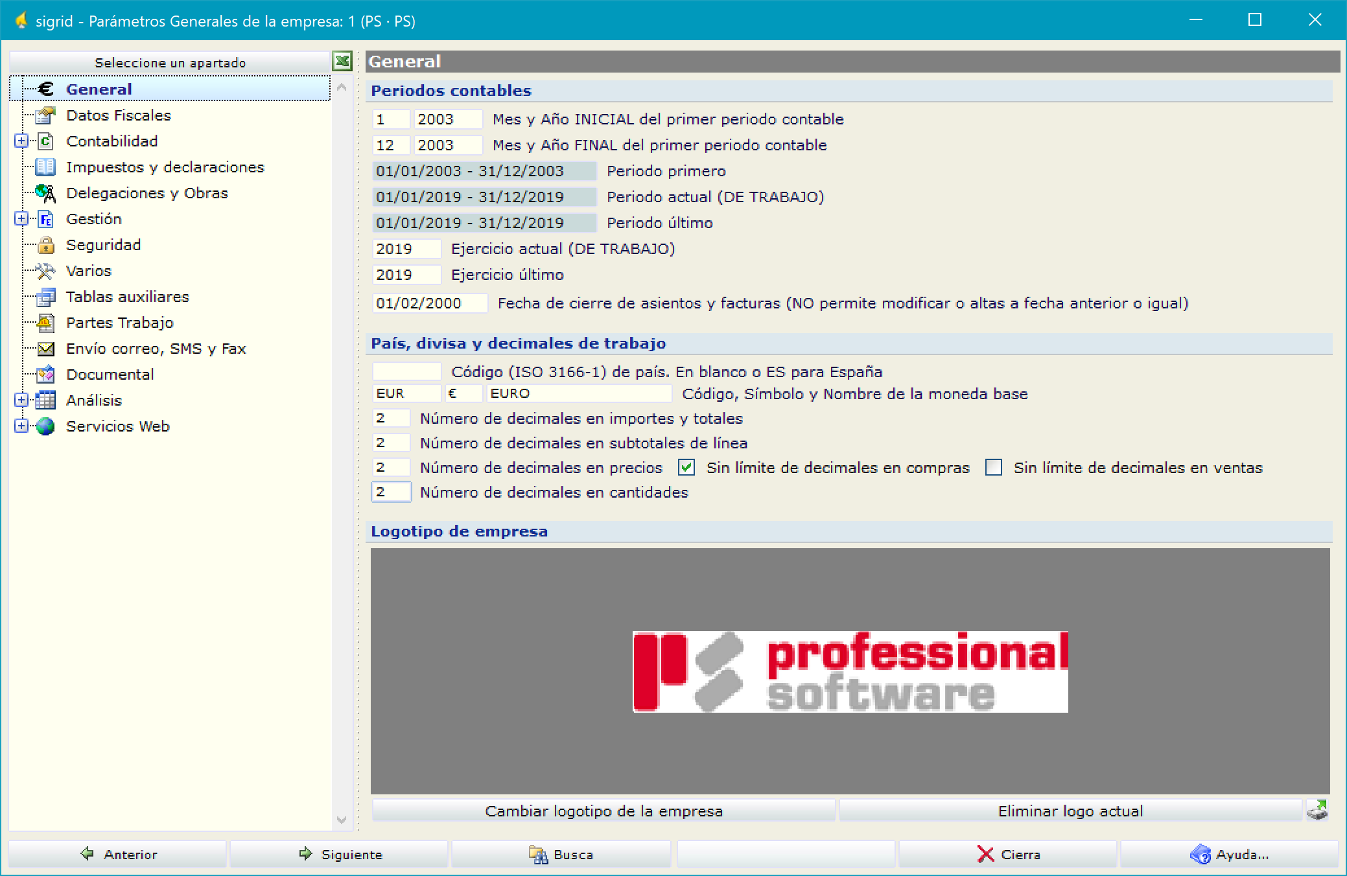Click the final year field of first period
This screenshot has height=876, width=1347.
(448, 145)
